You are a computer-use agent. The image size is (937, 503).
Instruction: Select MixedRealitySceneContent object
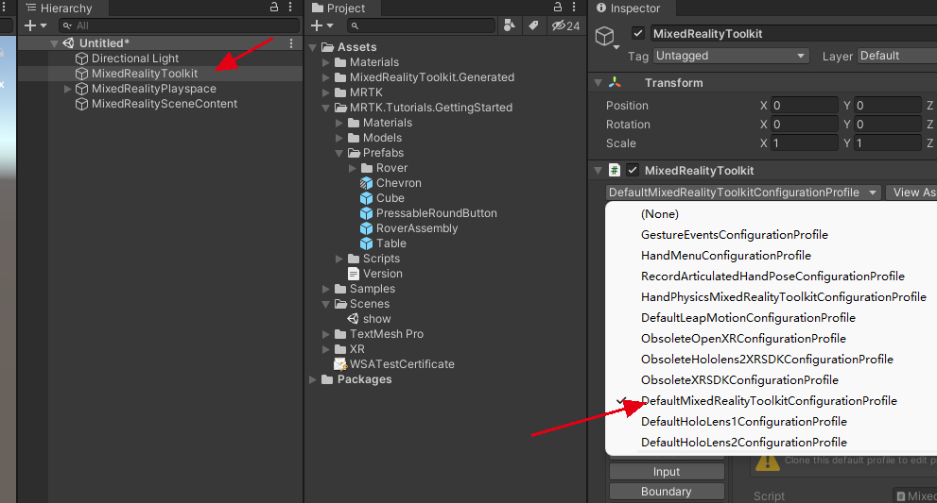point(165,104)
